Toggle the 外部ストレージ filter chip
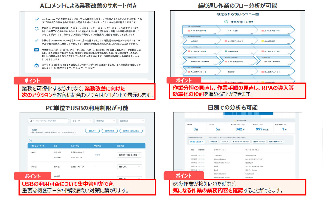The width and height of the screenshot is (323, 202). tap(259, 142)
